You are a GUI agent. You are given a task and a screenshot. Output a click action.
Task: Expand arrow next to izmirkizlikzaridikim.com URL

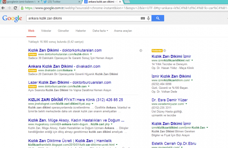click(192, 80)
